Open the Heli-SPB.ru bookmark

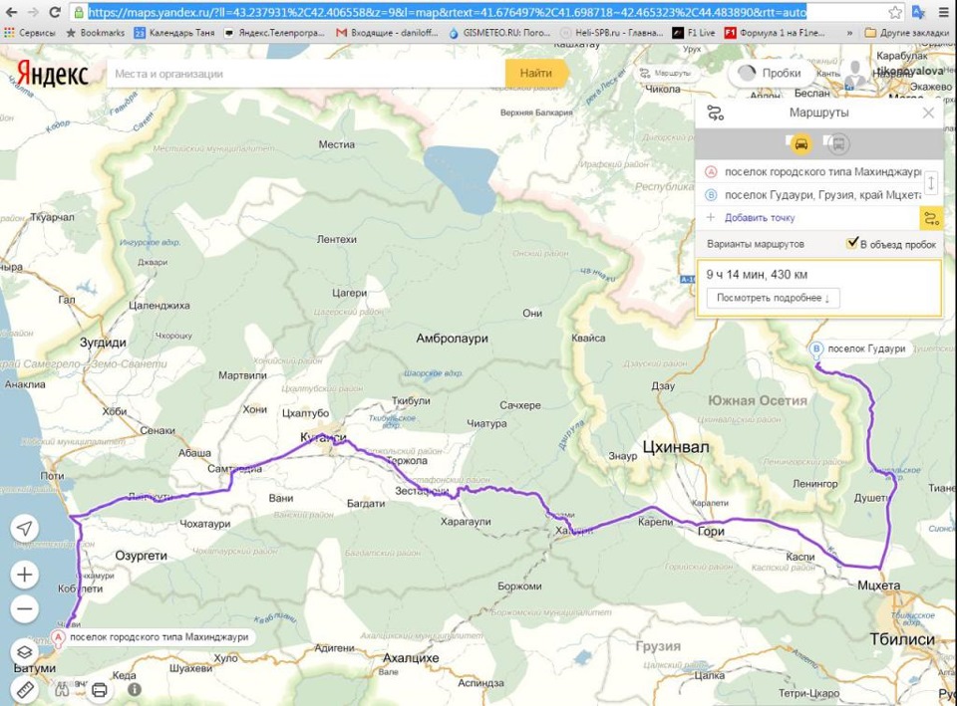tap(611, 33)
